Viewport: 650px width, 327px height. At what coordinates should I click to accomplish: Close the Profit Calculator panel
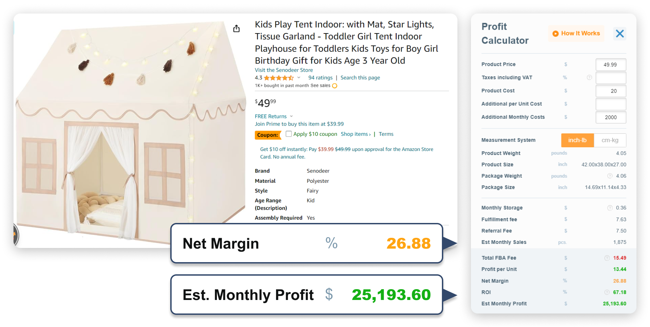point(620,33)
